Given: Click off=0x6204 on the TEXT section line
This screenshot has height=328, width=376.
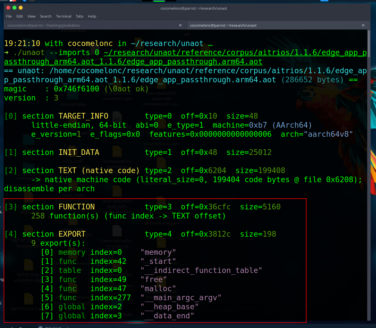Looking at the screenshot, I should point(204,171).
